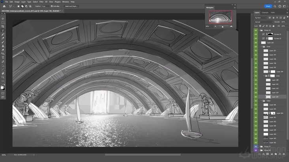Toggle visibility of Layer 203
The width and height of the screenshot is (289, 162).
pyautogui.click(x=256, y=42)
